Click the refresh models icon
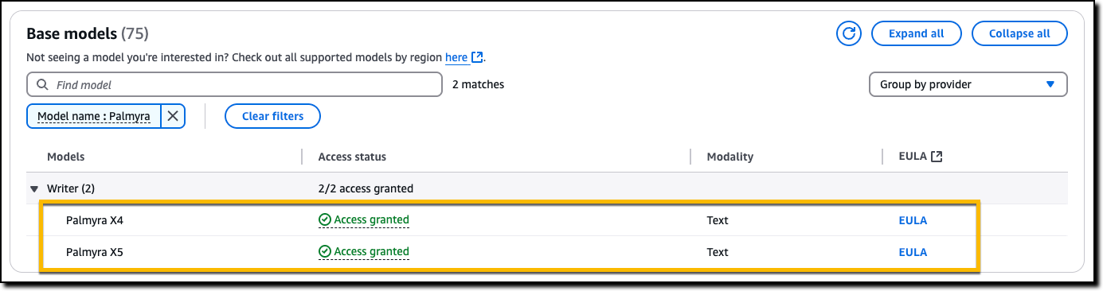1103x291 pixels. pos(850,33)
